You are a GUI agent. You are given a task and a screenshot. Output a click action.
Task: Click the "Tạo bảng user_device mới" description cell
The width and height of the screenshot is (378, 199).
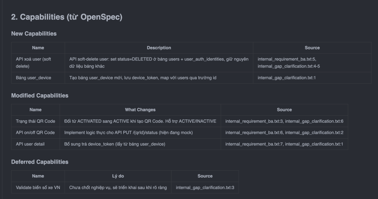pyautogui.click(x=143, y=78)
